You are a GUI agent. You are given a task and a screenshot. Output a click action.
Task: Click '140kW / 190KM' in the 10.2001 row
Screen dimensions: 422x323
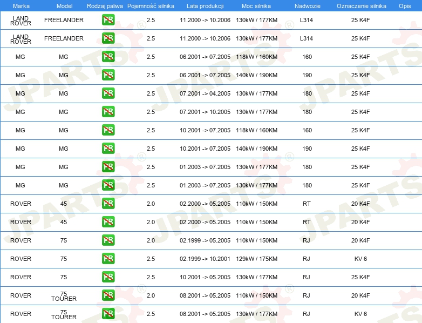pyautogui.click(x=256, y=149)
